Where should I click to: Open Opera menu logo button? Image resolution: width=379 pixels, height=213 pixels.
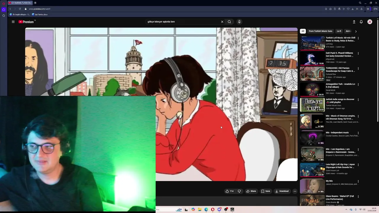[4, 3]
